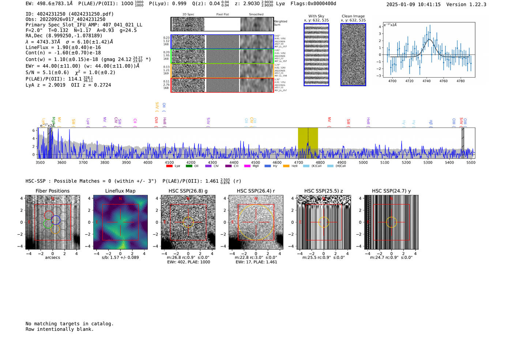Open the Fiber Positions panel

(53, 222)
